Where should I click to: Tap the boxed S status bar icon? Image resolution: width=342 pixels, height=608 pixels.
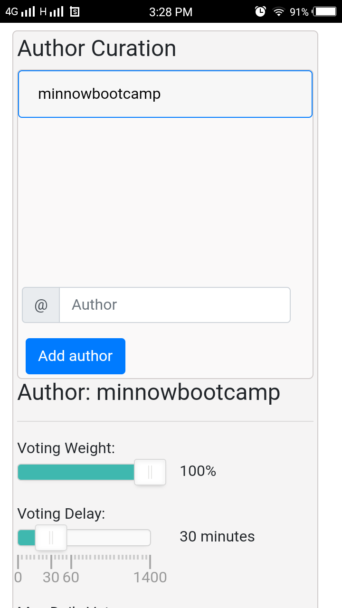75,12
